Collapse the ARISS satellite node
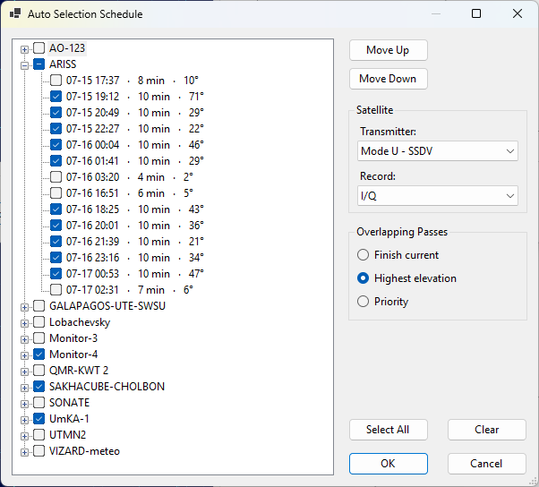Viewport: 539px width, 487px height. 24,65
